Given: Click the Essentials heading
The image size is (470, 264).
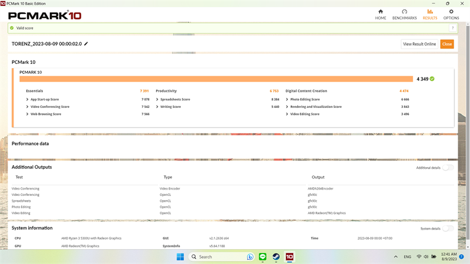Looking at the screenshot, I should click(35, 91).
